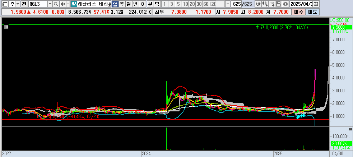
Task: Select the 주 weekly chart period
Action: pos(122,4)
